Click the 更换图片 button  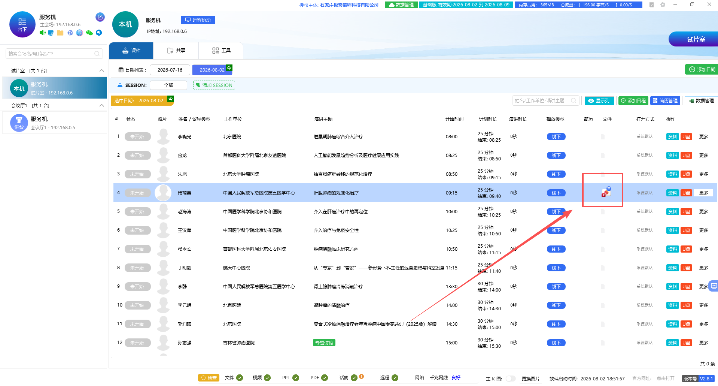pos(531,379)
